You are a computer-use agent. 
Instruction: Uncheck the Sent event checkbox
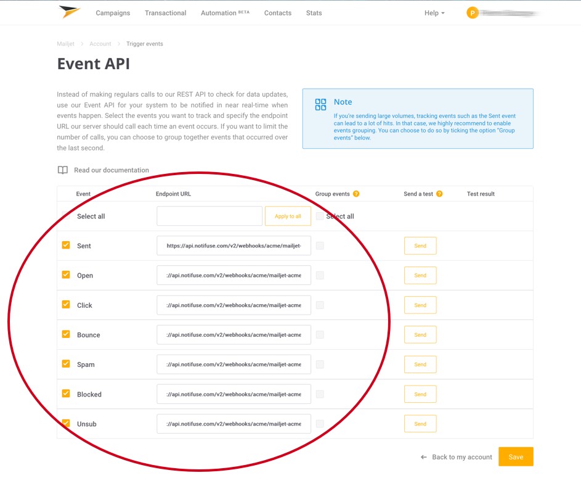(x=65, y=245)
